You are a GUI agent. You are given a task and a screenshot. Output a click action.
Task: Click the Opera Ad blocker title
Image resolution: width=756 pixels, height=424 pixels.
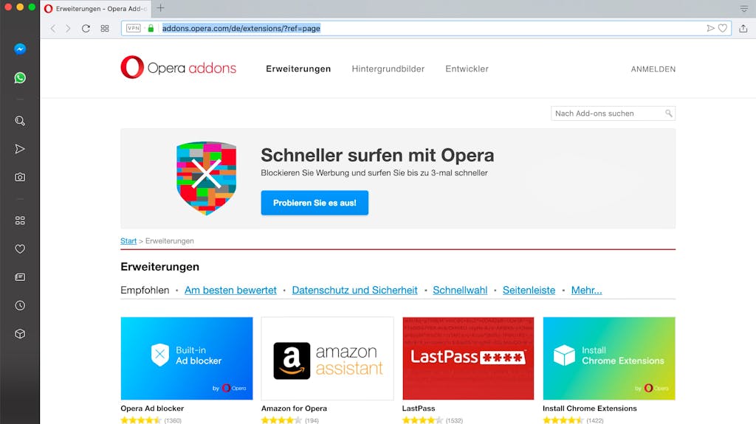pos(152,408)
